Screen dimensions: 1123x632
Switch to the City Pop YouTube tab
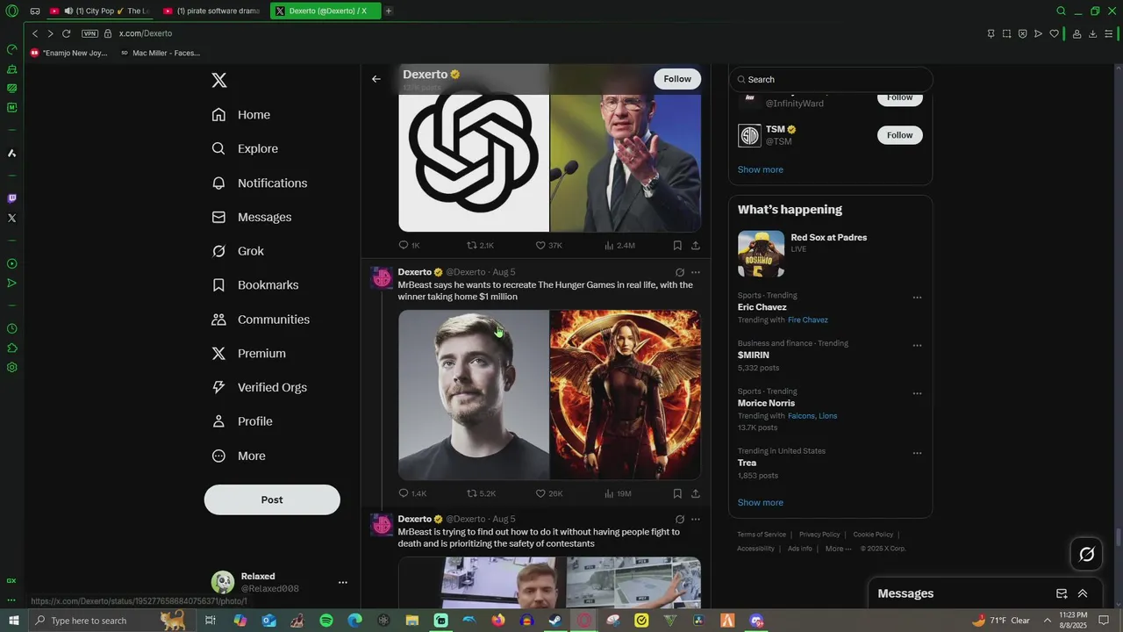[99, 11]
